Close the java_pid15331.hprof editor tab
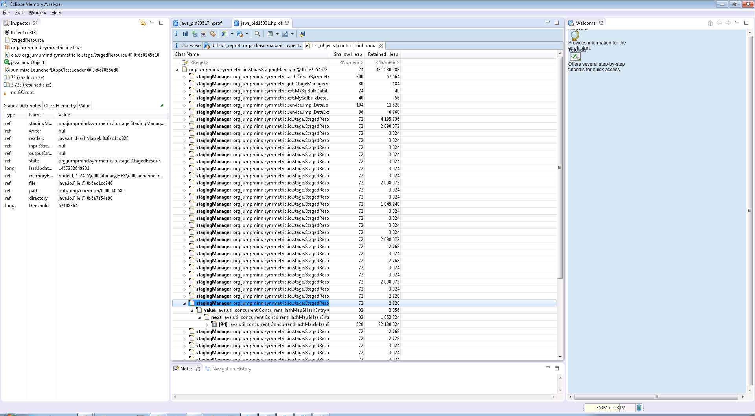755x416 pixels. click(x=287, y=23)
